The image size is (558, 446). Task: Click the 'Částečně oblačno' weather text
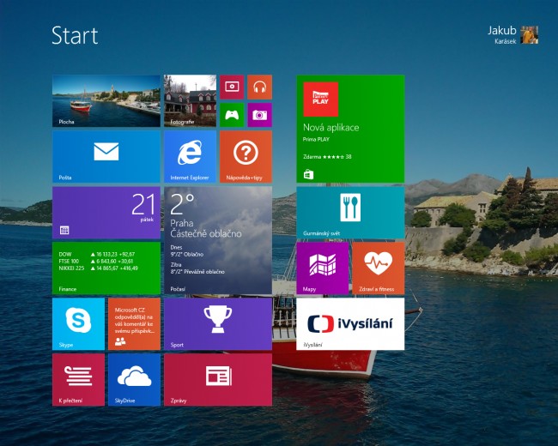206,233
